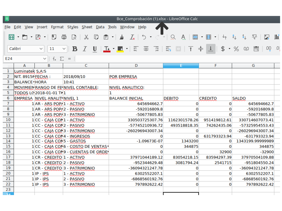Click the Undo arrow icon

coord(144,37)
